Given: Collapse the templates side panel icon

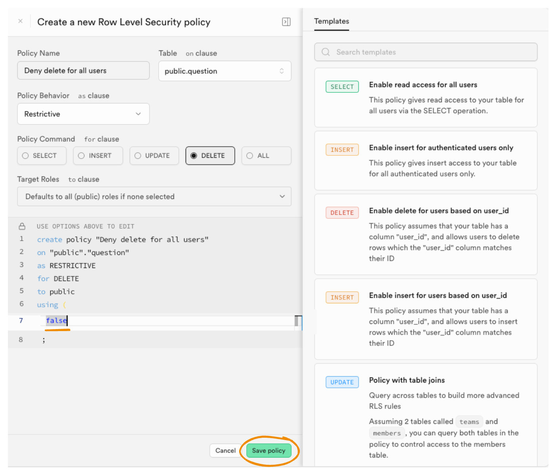Looking at the screenshot, I should pyautogui.click(x=286, y=22).
